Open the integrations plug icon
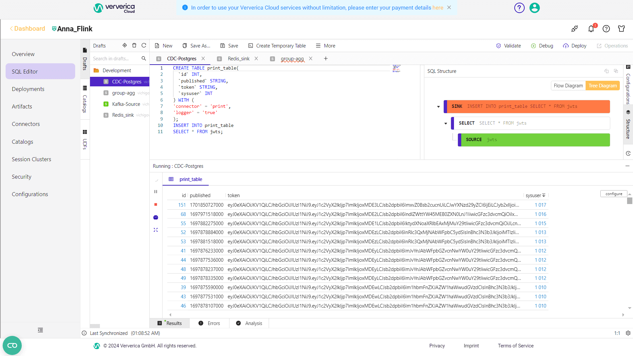633x356 pixels. tap(575, 29)
